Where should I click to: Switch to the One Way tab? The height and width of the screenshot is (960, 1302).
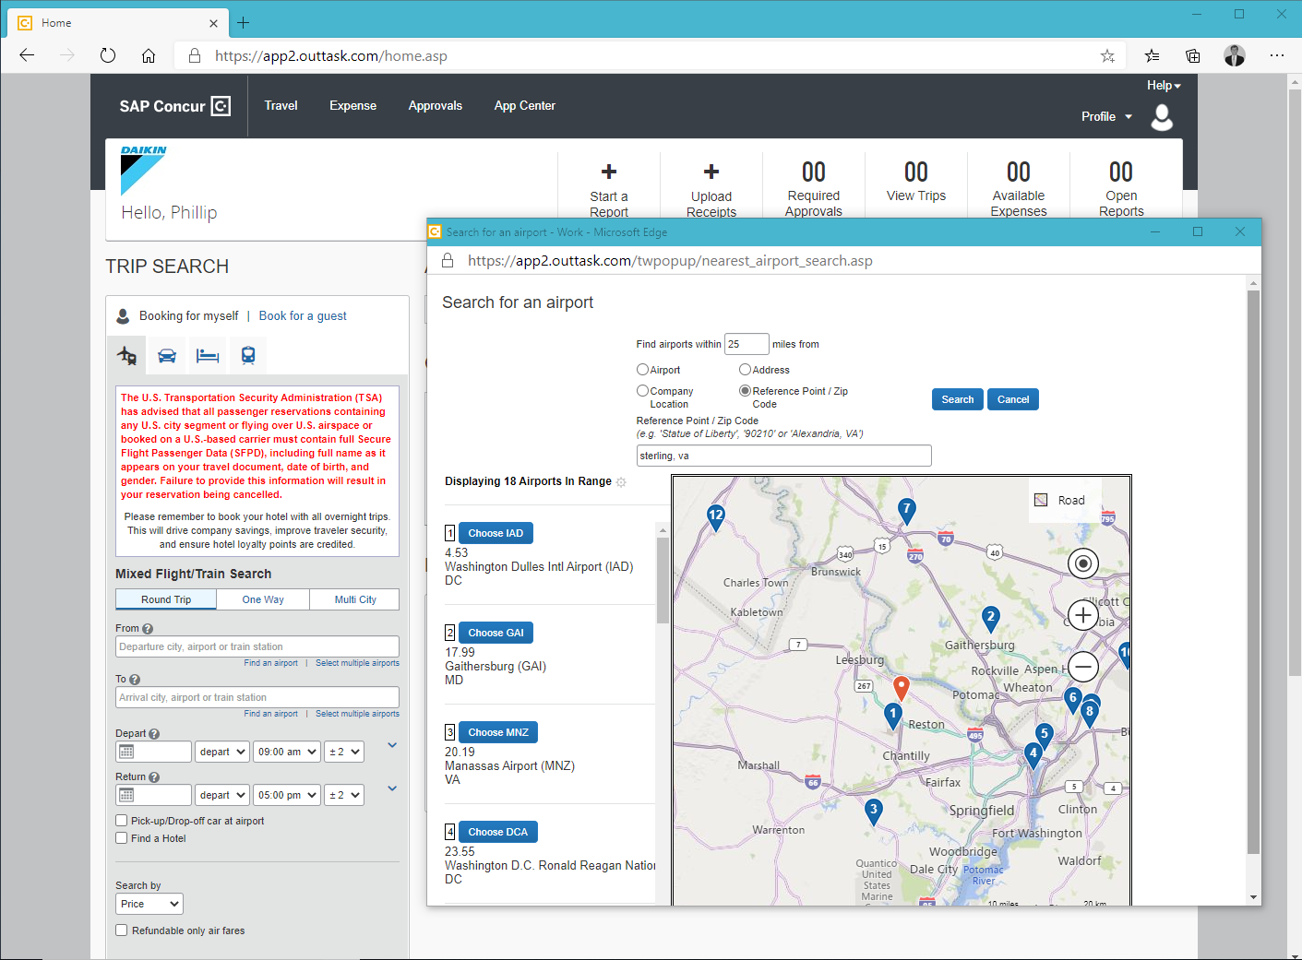point(263,599)
